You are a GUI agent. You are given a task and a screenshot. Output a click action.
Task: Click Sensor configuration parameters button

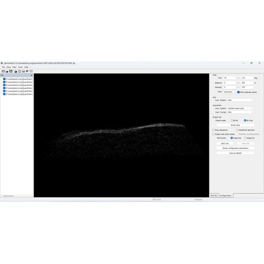[235, 148]
